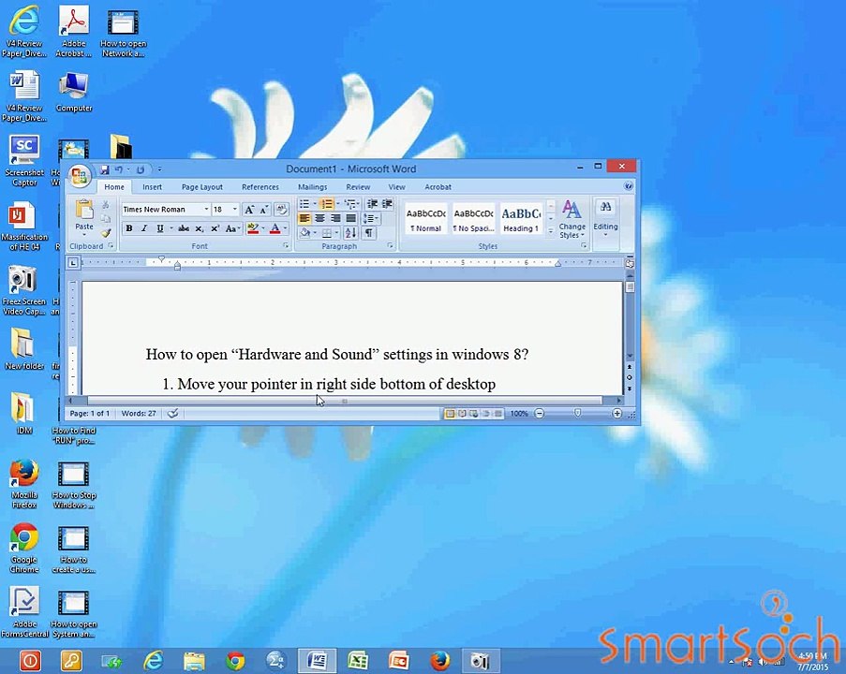Toggle Italic formatting
This screenshot has width=846, height=674.
(144, 228)
